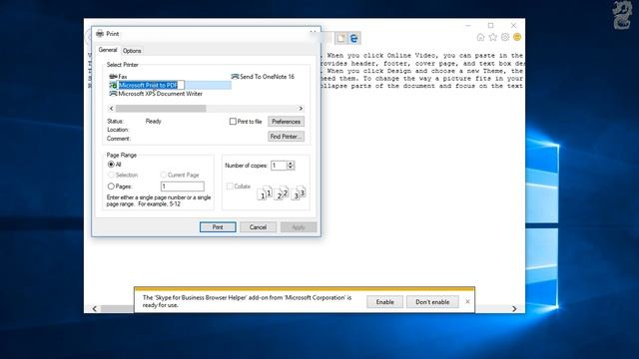639x359 pixels.
Task: Increase number of copies with up arrow
Action: coord(291,164)
